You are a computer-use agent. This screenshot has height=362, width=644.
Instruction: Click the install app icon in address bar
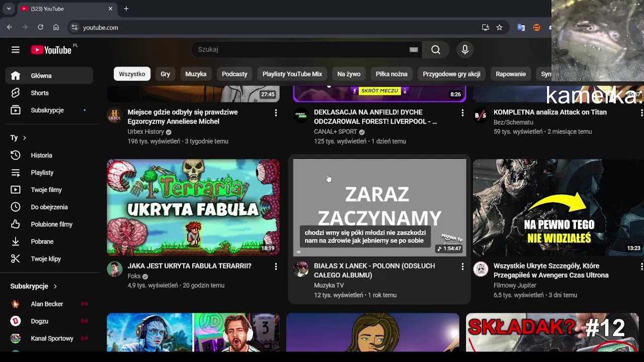[x=486, y=28]
